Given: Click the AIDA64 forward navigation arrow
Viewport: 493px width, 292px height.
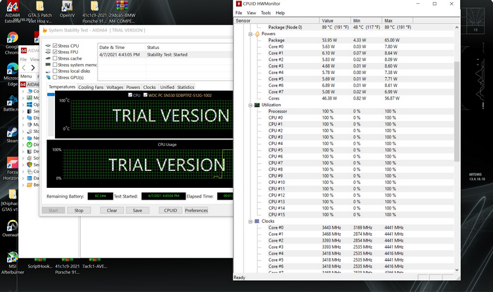Looking at the screenshot, I should [x=34, y=67].
